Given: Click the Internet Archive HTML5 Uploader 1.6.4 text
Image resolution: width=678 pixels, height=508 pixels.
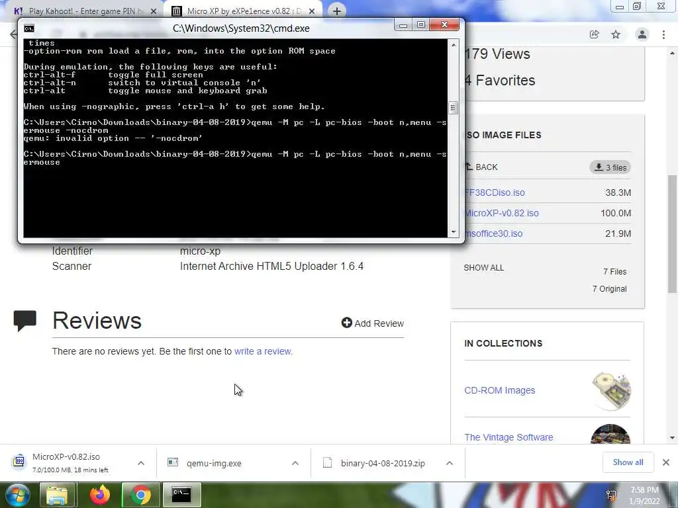Looking at the screenshot, I should 271,266.
